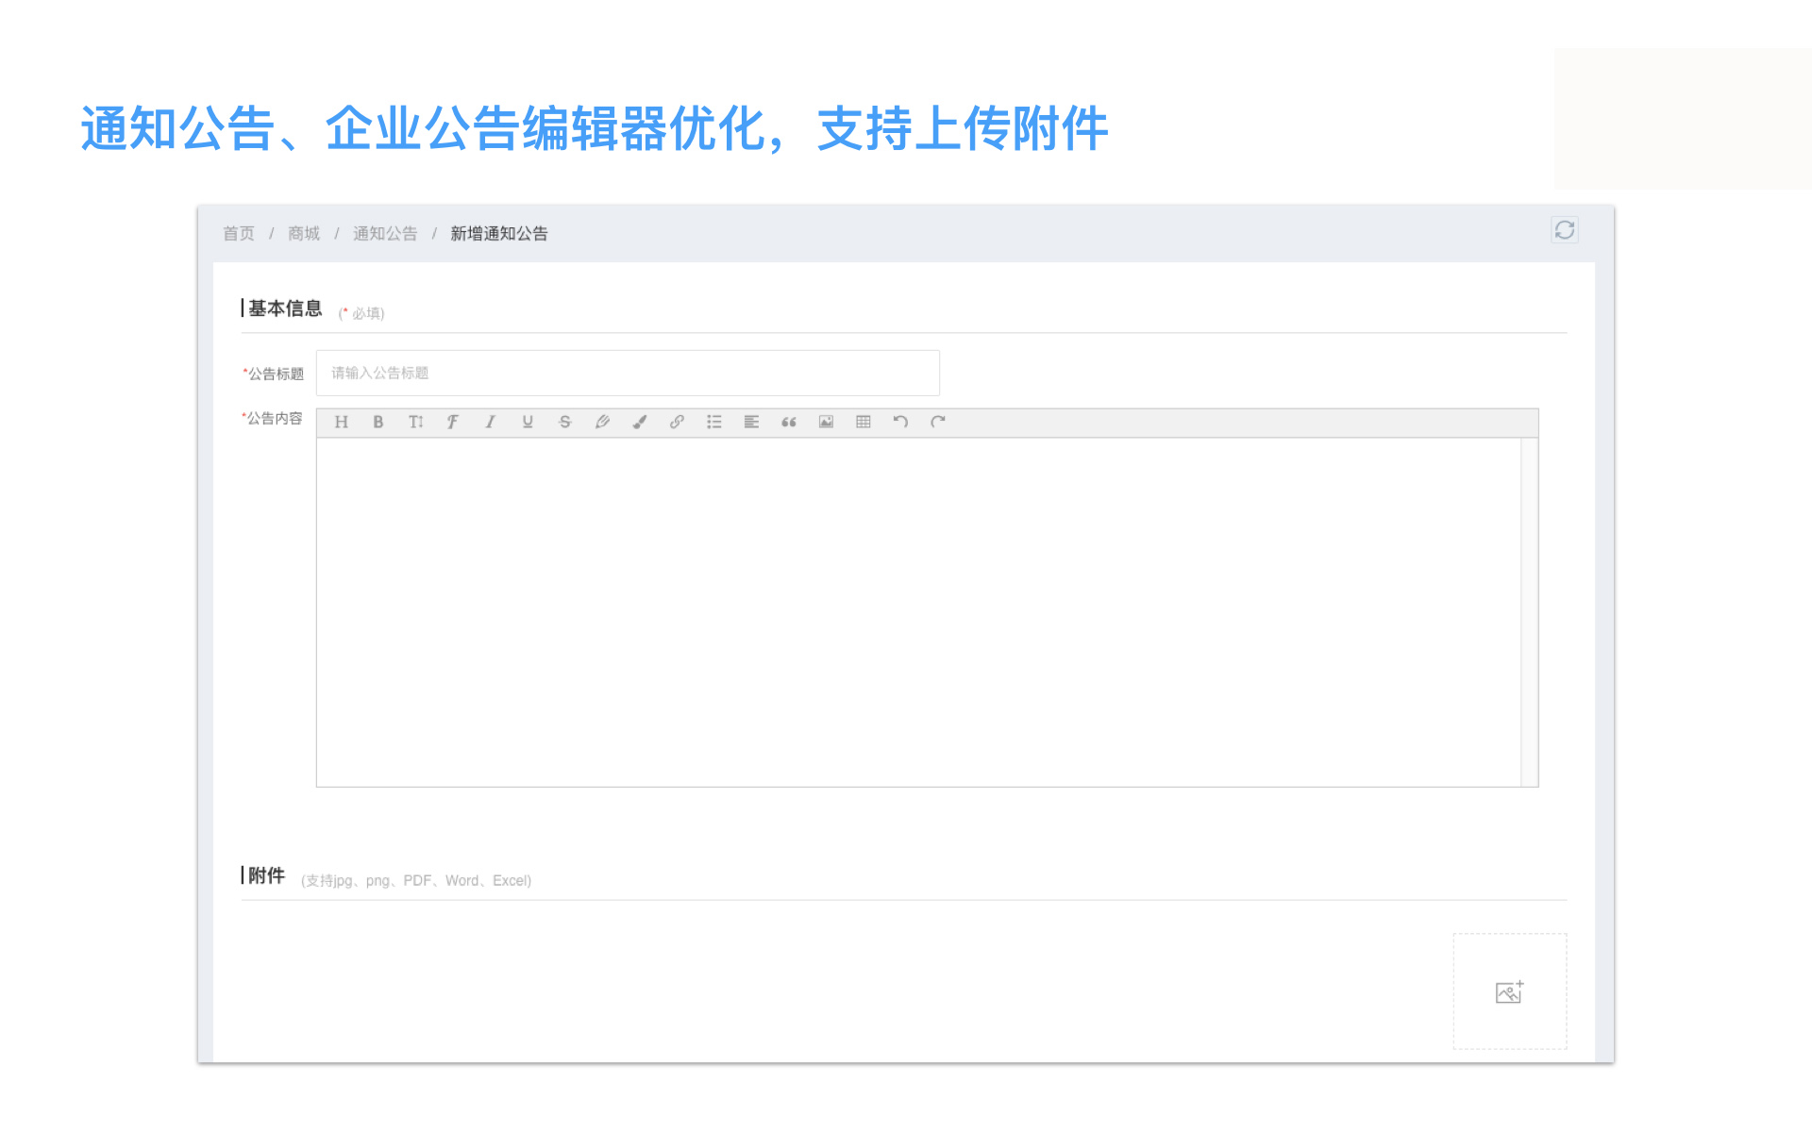Undo the last edit

click(900, 422)
